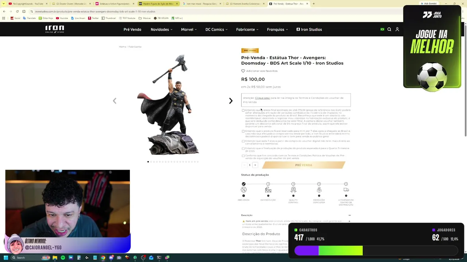Switch to the Estátuas e Action Figures tab
The image size is (467, 262).
[115, 4]
